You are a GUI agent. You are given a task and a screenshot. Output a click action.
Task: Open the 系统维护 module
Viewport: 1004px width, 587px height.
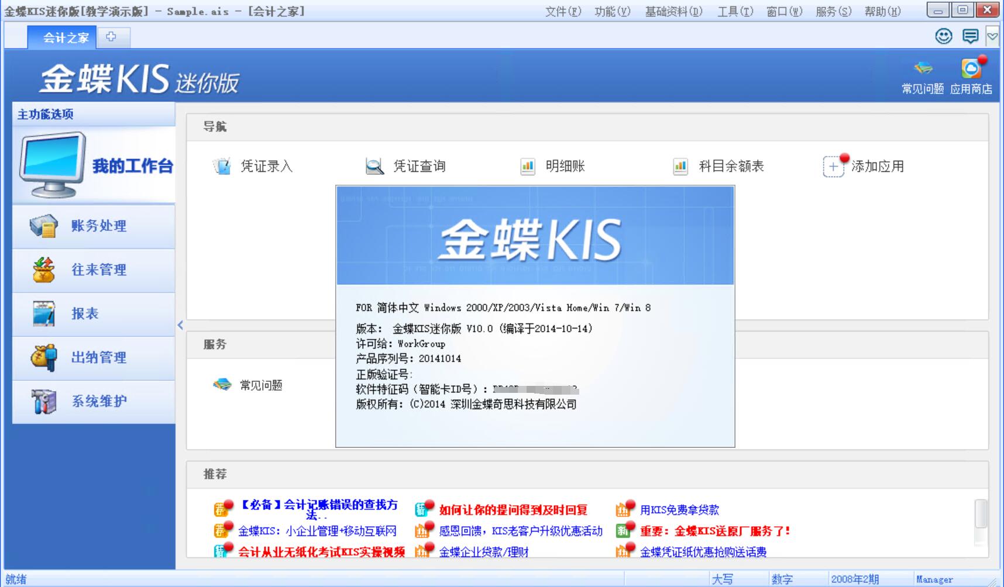pyautogui.click(x=94, y=402)
